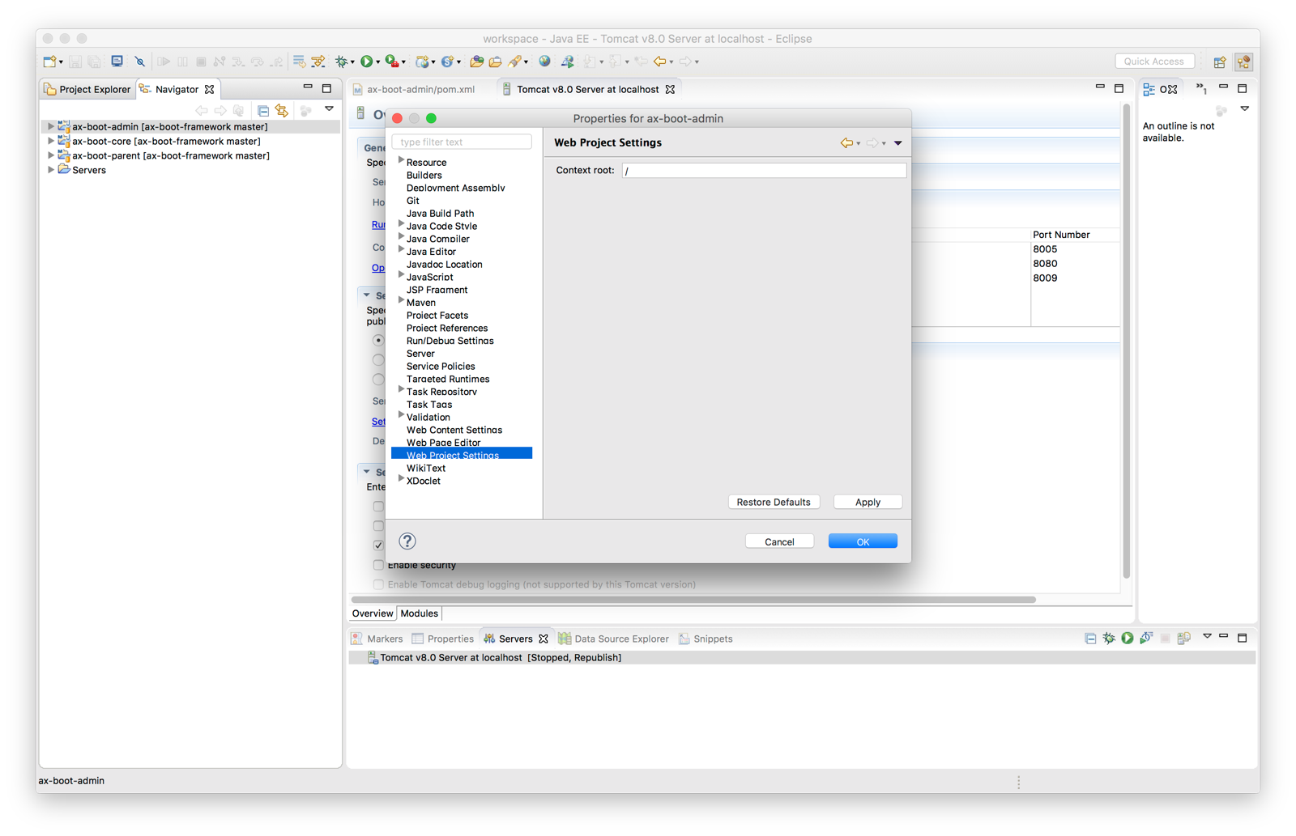The height and width of the screenshot is (836, 1296).
Task: Click the green Run button in main toolbar
Action: pyautogui.click(x=367, y=62)
